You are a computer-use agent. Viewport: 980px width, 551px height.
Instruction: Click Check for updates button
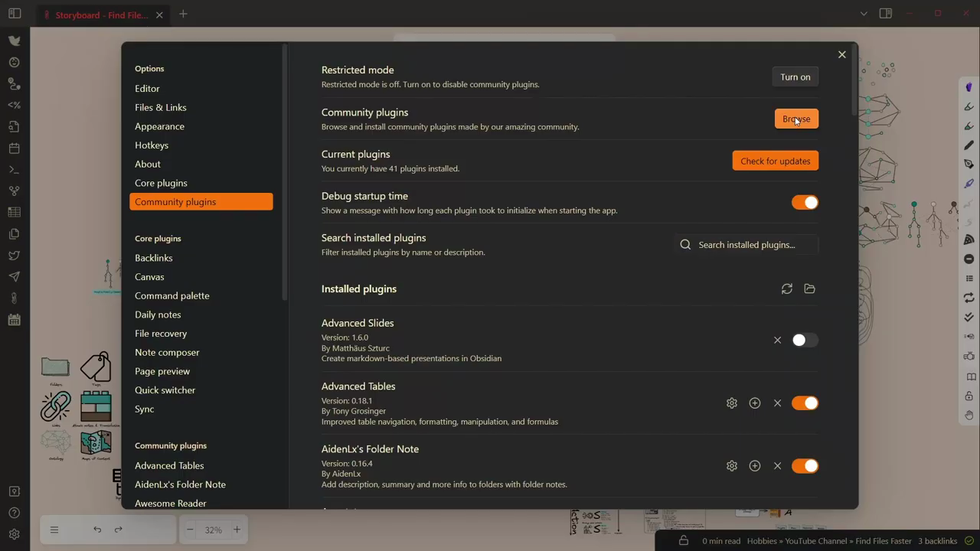click(776, 161)
